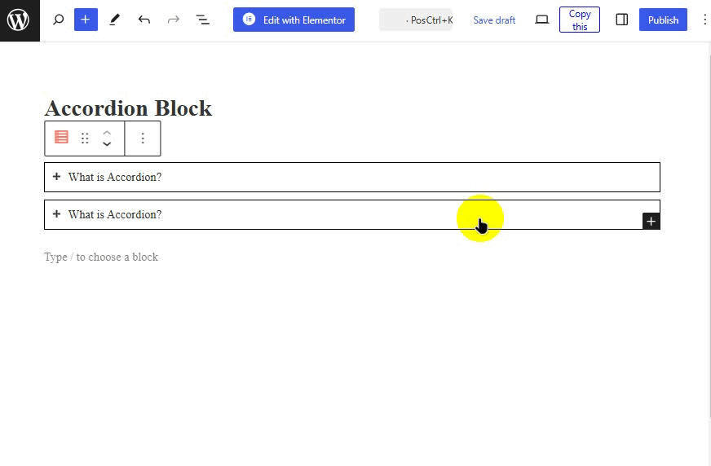Screen dimensions: 711x466
Task: Click the block drag handle icon
Action: click(x=85, y=138)
